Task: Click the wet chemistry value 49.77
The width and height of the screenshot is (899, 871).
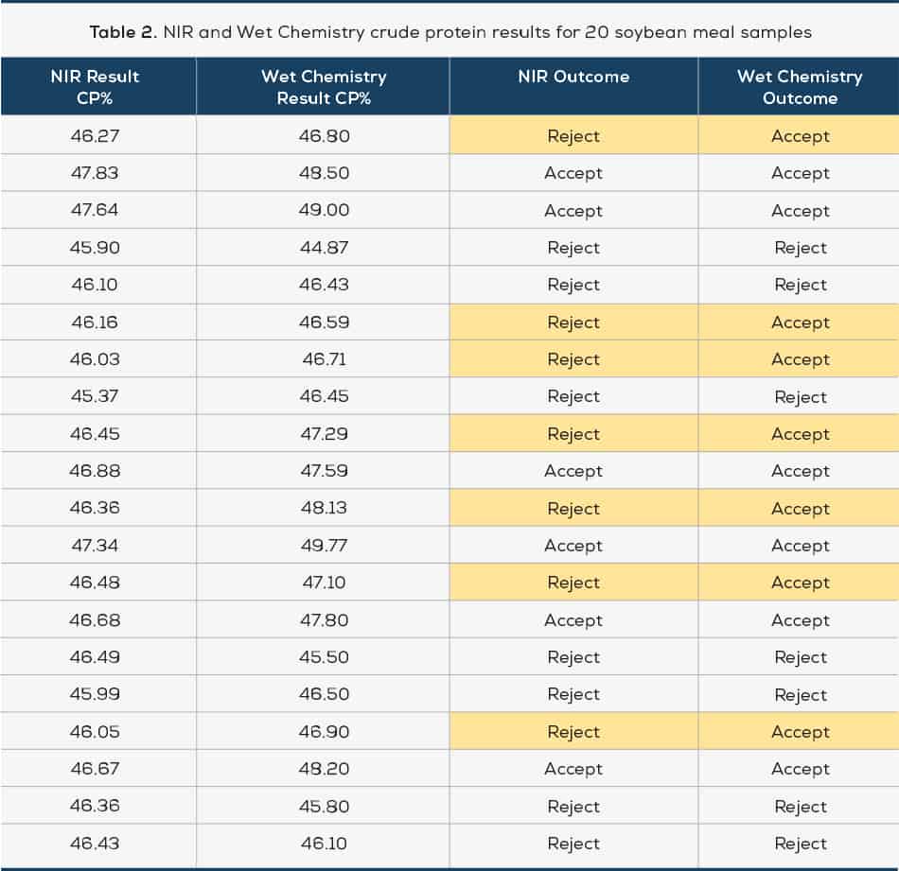Action: coord(324,546)
